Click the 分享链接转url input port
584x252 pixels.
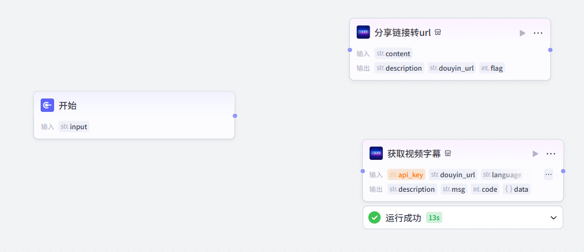pos(350,50)
